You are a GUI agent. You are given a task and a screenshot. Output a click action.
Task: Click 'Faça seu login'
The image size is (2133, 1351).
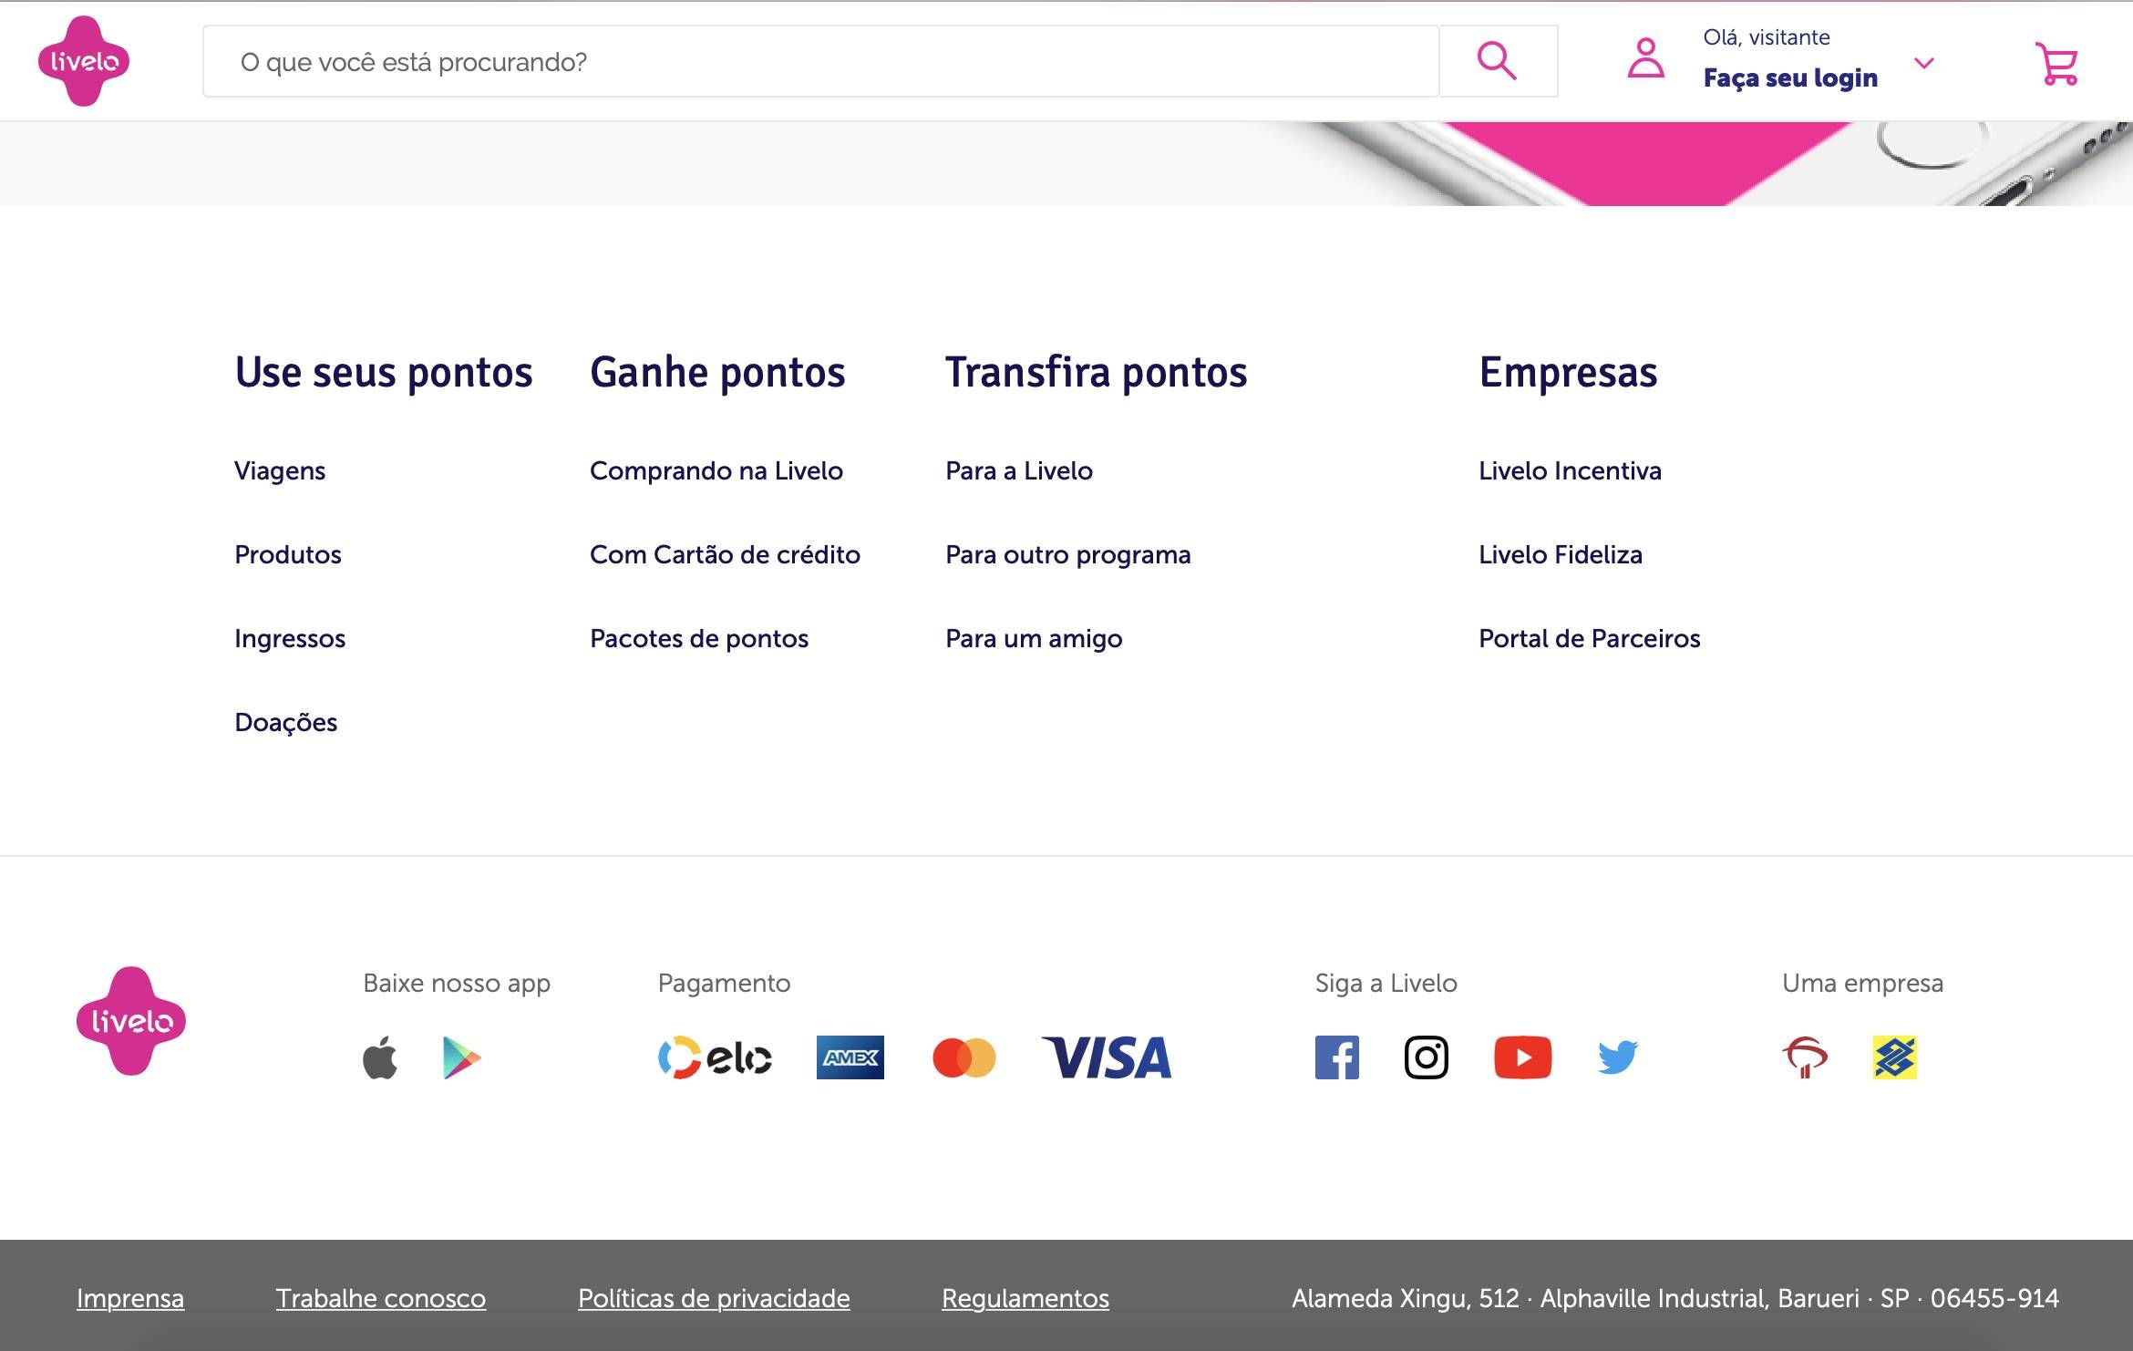(x=1790, y=78)
